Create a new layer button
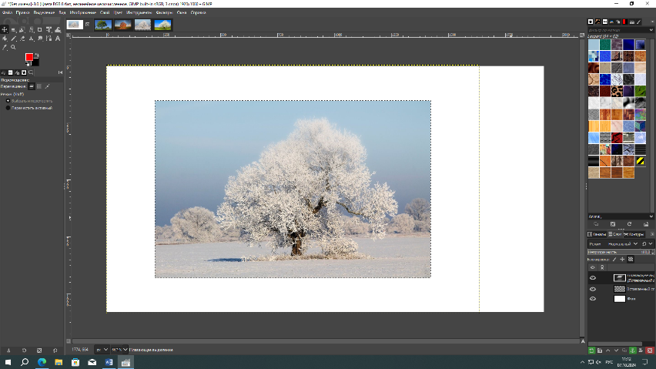This screenshot has height=369, width=656. point(591,351)
